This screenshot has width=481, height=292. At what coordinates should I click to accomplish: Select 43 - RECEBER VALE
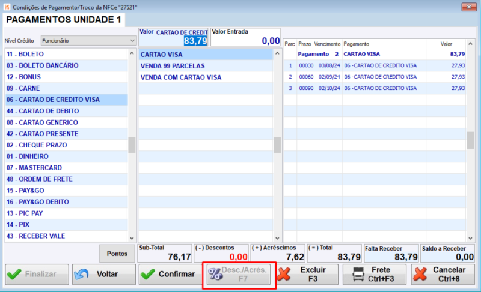[x=66, y=236]
